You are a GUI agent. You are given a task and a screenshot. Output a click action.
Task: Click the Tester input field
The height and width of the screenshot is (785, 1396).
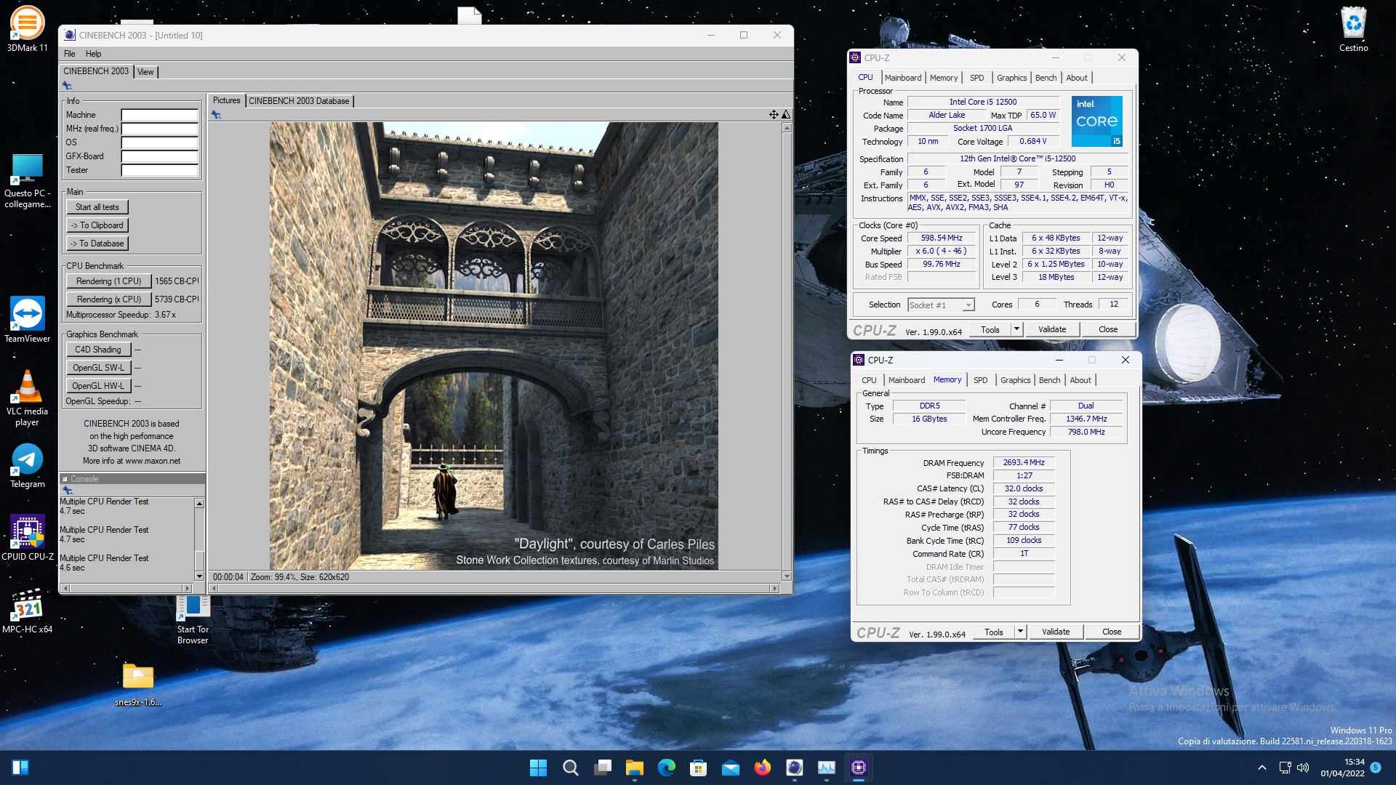(159, 170)
